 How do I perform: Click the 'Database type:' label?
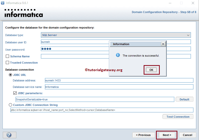15,35
